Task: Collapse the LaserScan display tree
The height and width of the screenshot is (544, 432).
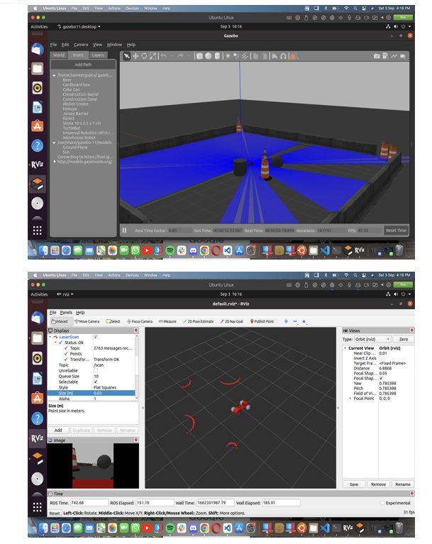Action: click(x=50, y=337)
